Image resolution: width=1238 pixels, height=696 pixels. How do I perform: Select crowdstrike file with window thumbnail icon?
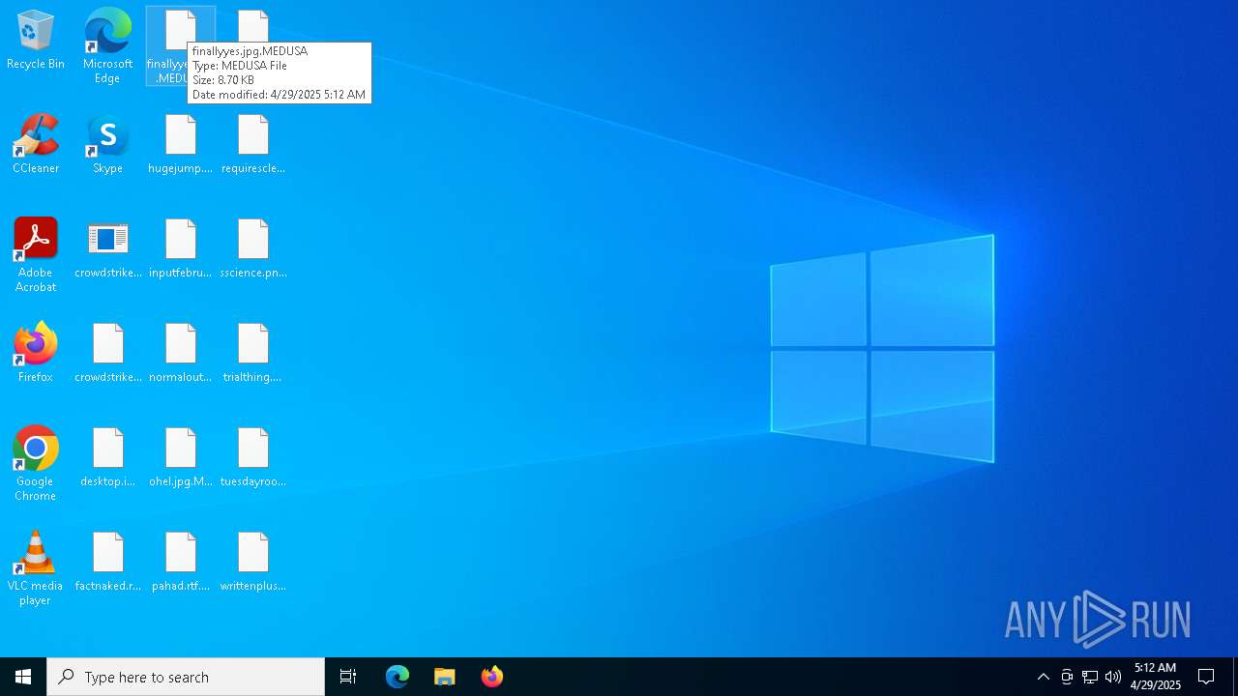(107, 249)
